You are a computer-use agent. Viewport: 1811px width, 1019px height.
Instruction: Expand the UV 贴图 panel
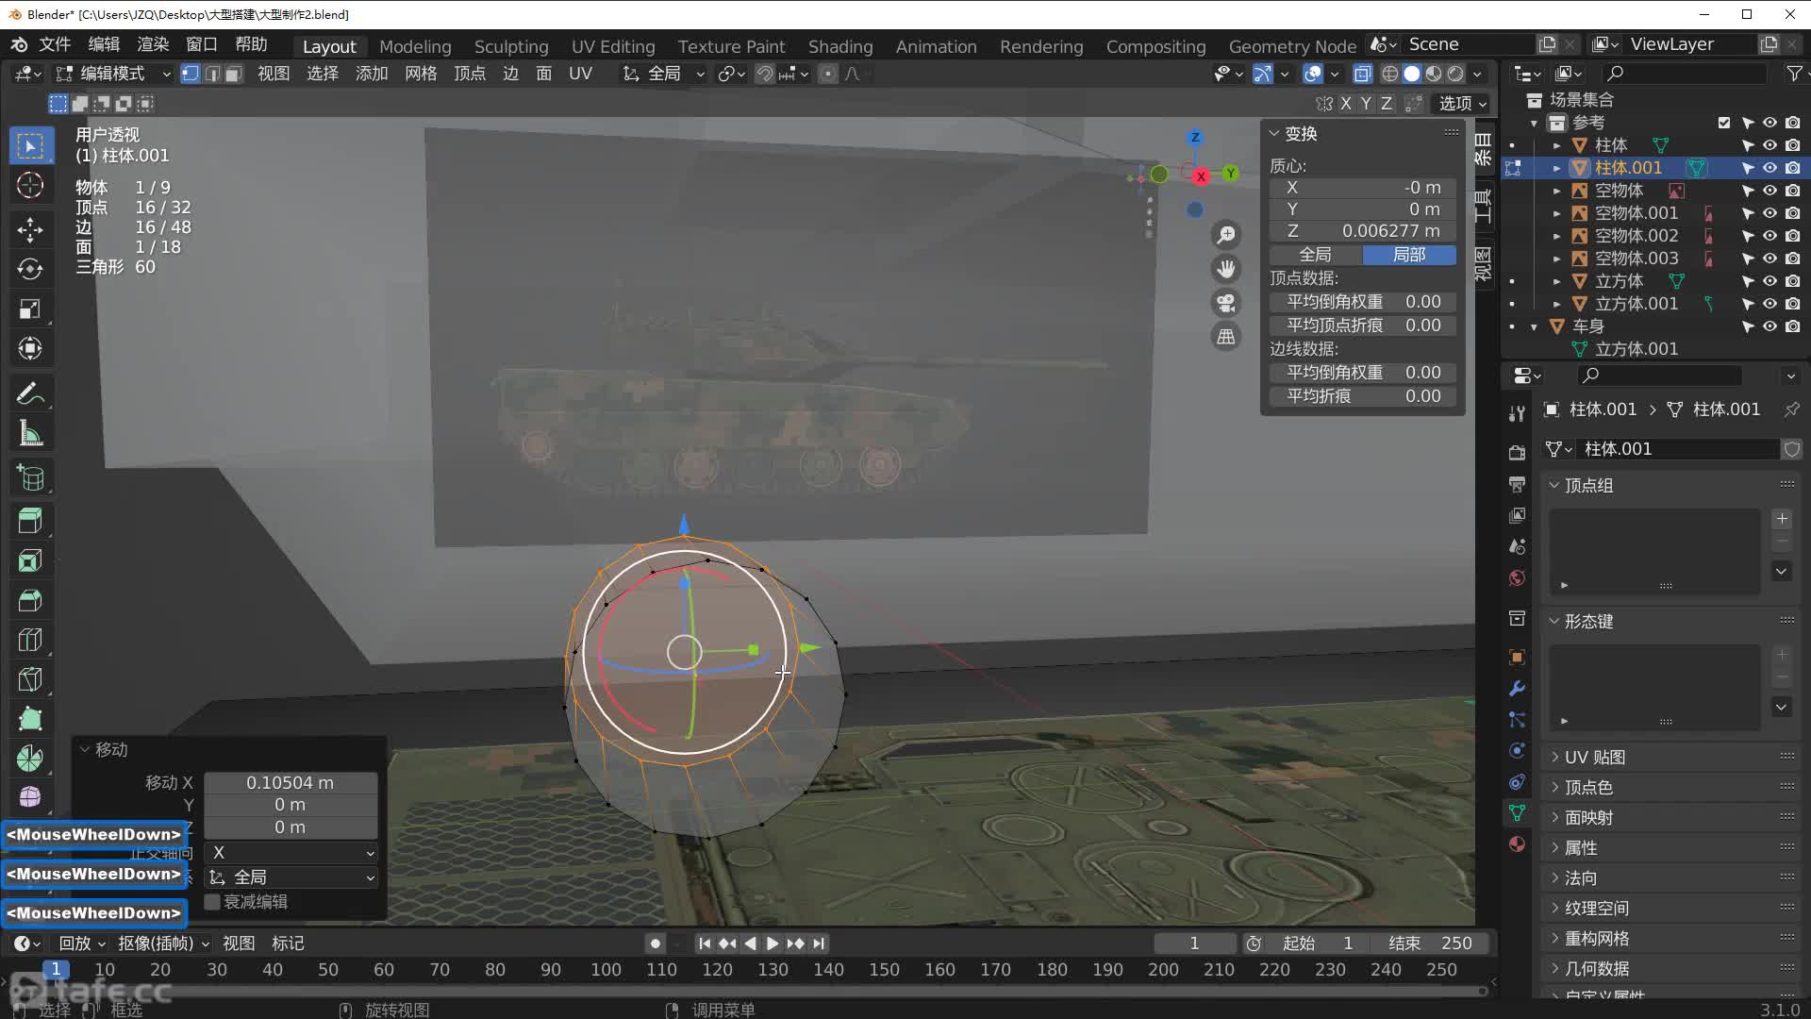pos(1594,757)
